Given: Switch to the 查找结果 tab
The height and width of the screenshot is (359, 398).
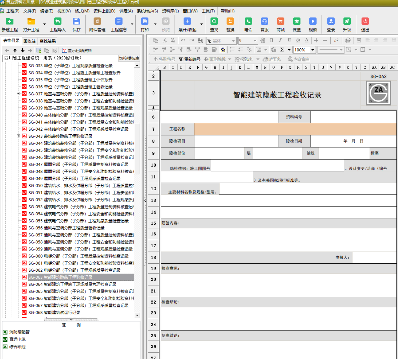Looking at the screenshot, I should coord(48,41).
